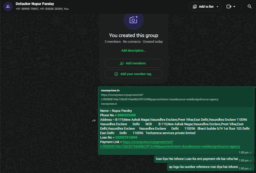Click message 'loan liya Hai inhone Loan Ka emi'
The image size is (256, 173).
tap(197, 159)
